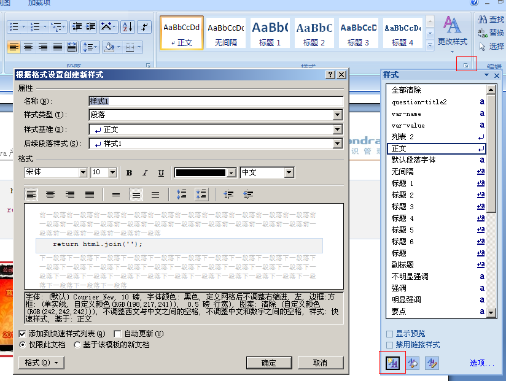Click double line spacing icon in dialog
Image resolution: width=506 pixels, height=381 pixels.
[155, 194]
